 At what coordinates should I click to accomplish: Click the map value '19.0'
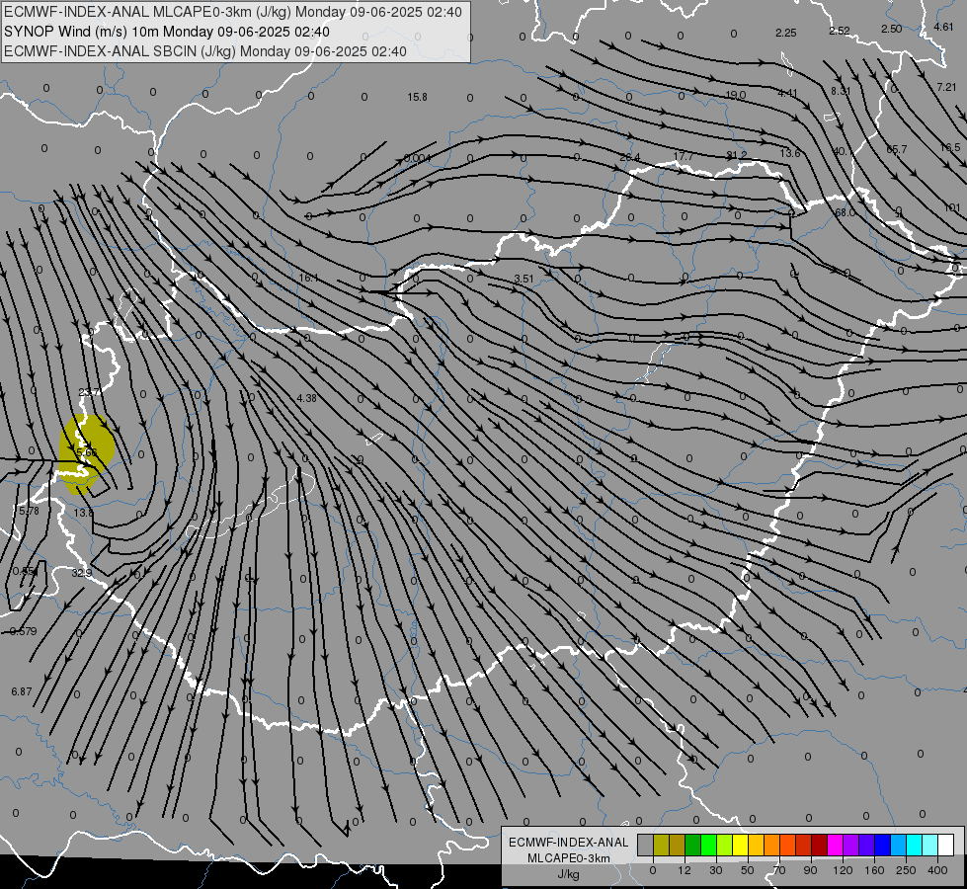736,95
